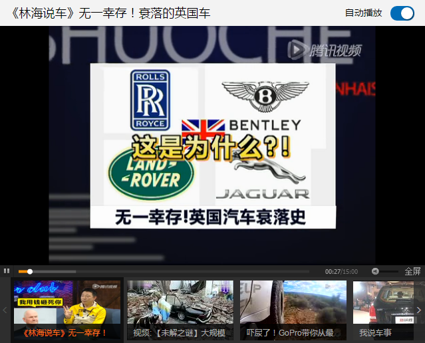Open the 【未解之谜】大规模 video thumbnail
Screen dimensions: 425x343
[180, 310]
